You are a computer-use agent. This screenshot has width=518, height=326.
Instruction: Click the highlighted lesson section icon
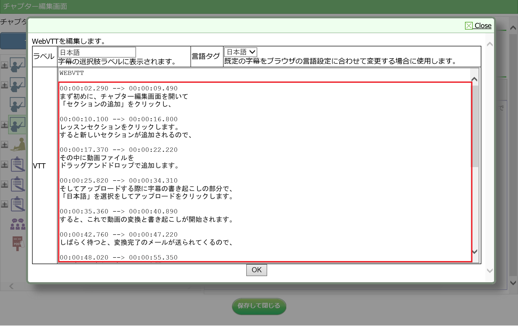[17, 125]
